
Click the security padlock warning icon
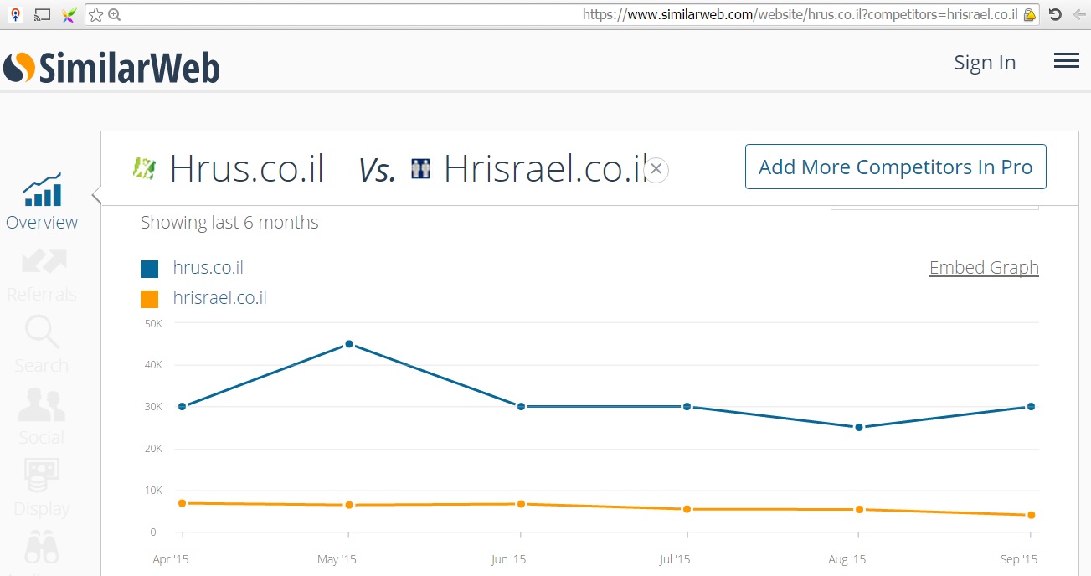(x=1030, y=14)
